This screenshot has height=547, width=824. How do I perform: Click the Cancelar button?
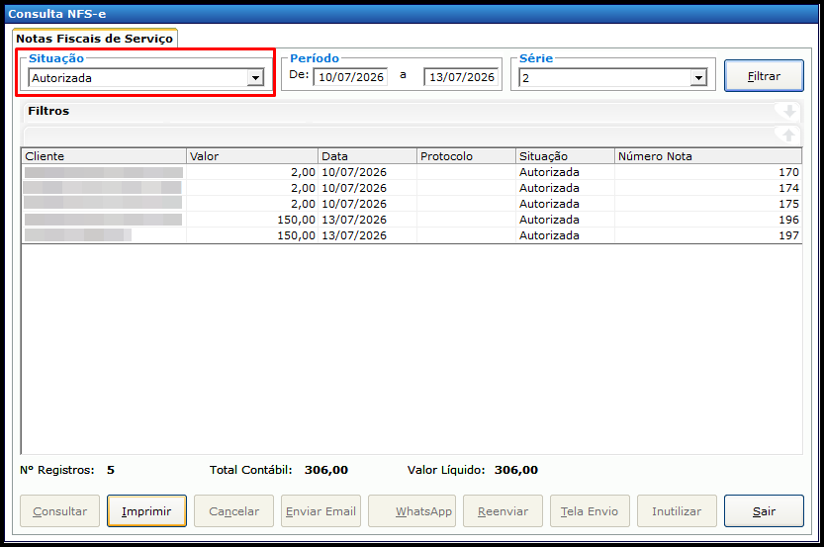coord(233,510)
